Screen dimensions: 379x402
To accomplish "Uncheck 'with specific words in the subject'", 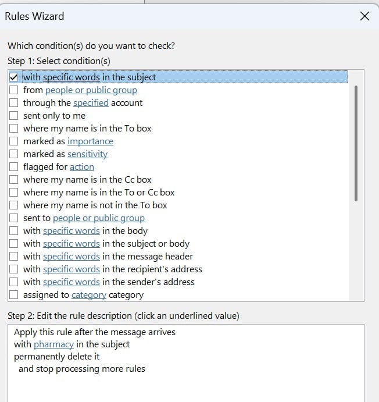I will click(x=14, y=77).
